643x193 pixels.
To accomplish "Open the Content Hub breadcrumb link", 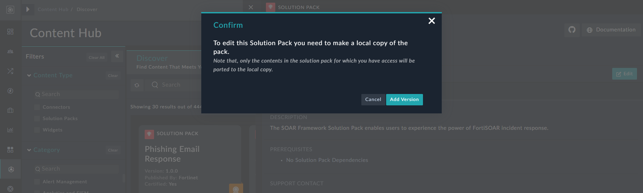I will (53, 9).
